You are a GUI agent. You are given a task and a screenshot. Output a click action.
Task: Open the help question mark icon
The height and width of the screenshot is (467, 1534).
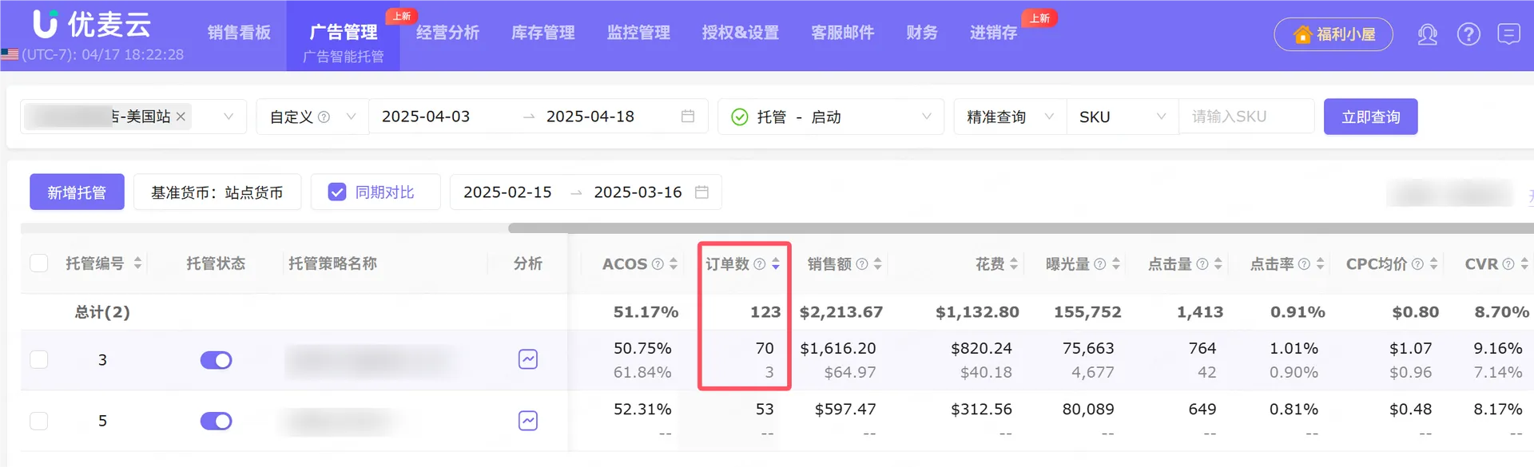coord(1468,34)
